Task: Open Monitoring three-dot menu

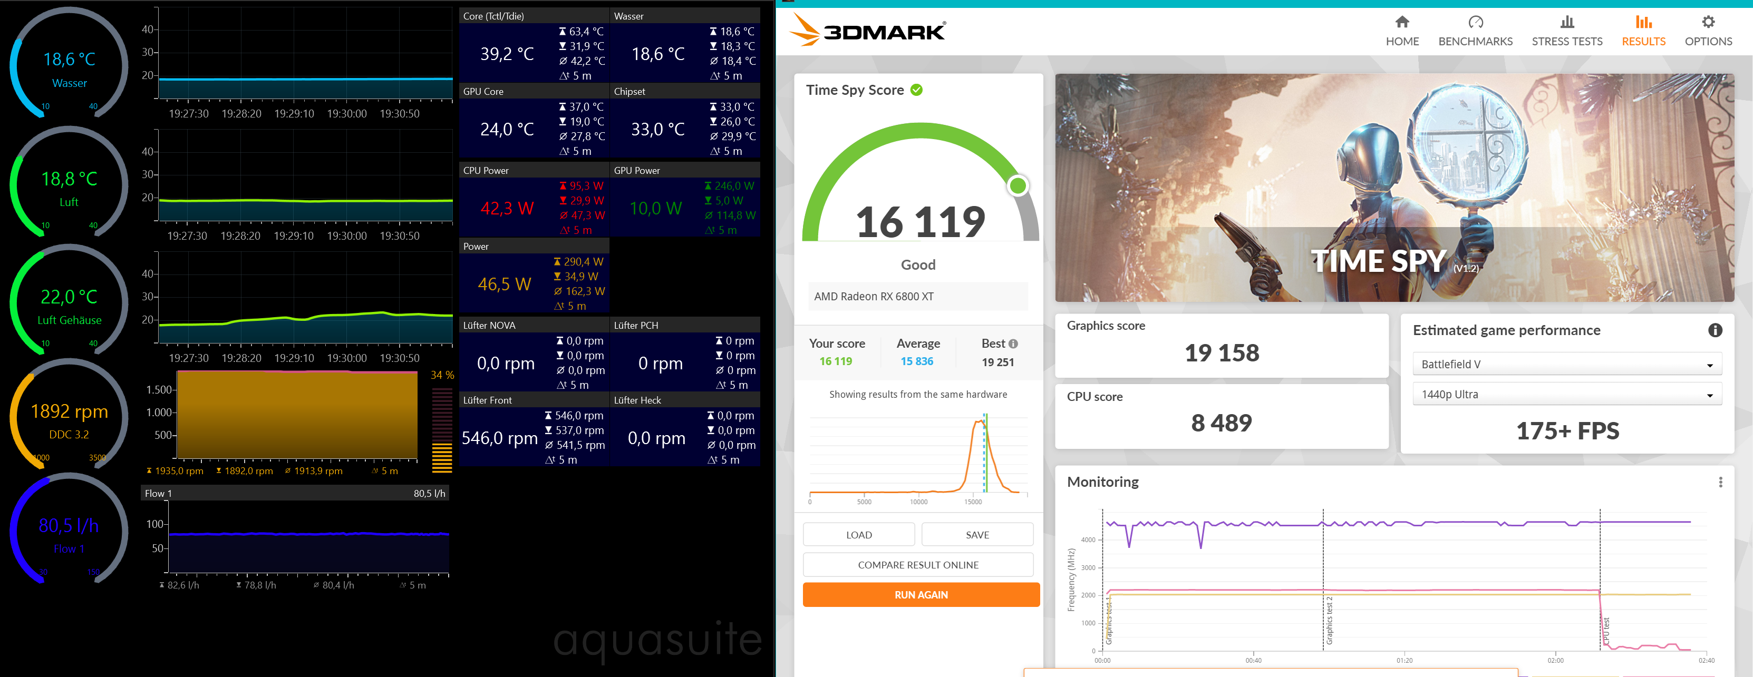Action: point(1720,482)
